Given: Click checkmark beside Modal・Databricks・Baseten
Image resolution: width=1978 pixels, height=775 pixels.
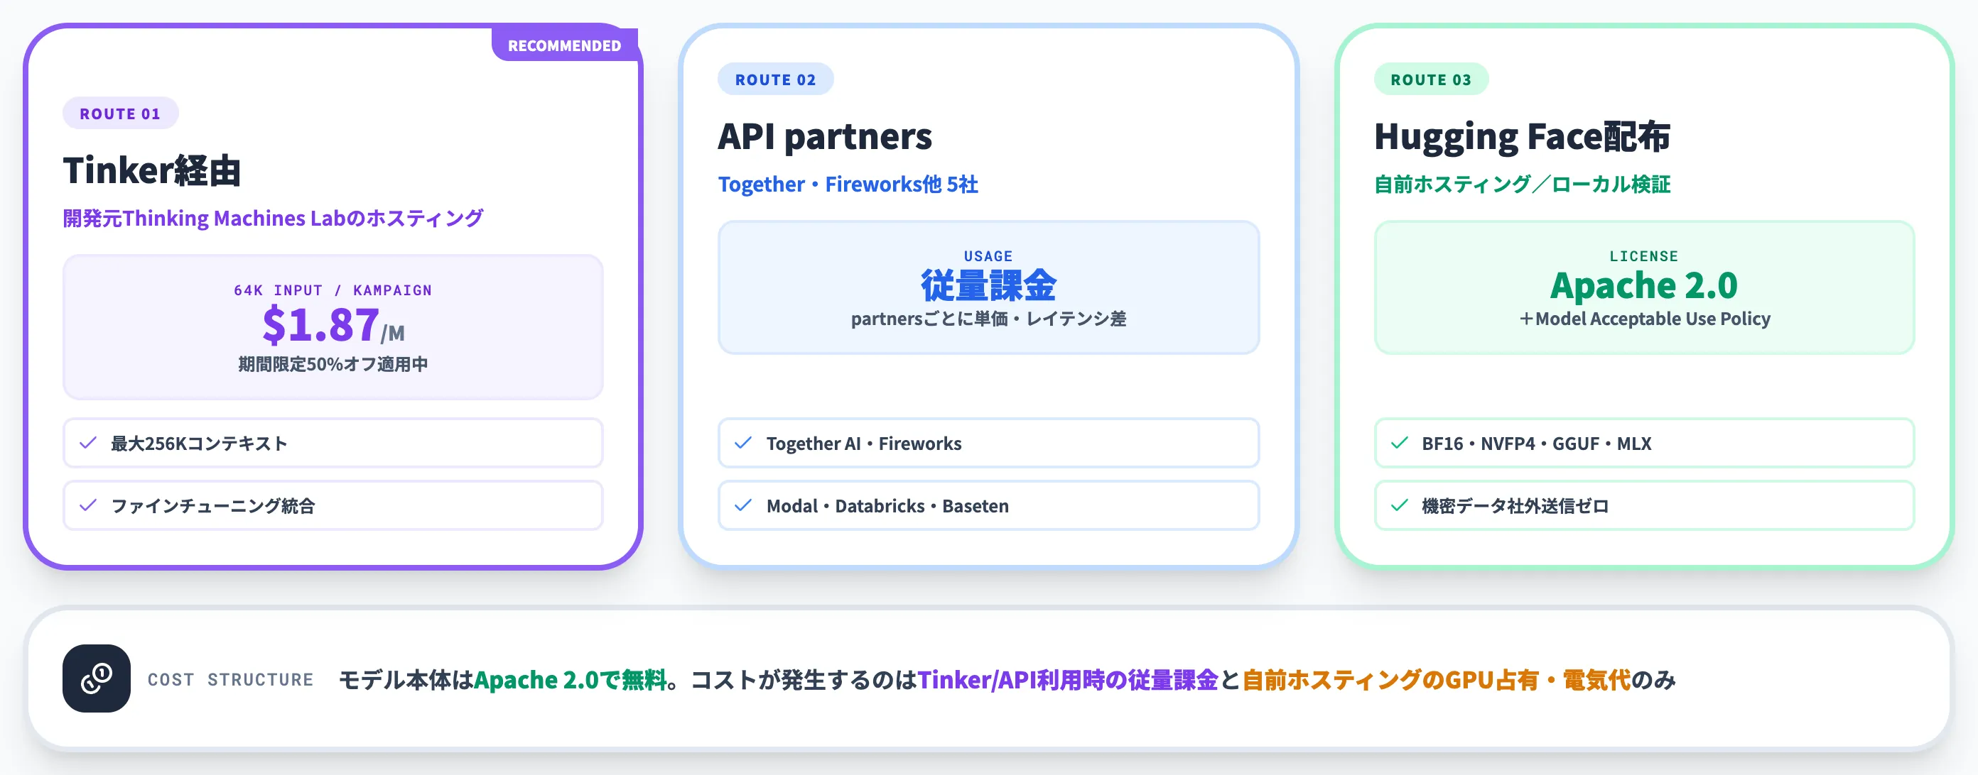Looking at the screenshot, I should [742, 505].
